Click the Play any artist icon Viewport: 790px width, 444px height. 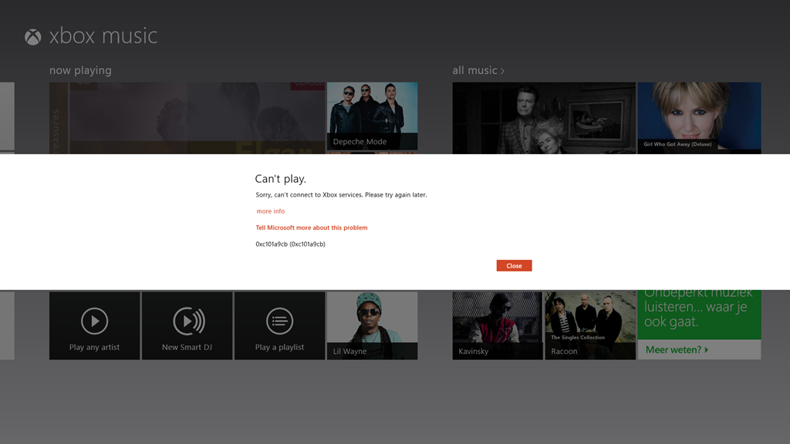tap(94, 321)
